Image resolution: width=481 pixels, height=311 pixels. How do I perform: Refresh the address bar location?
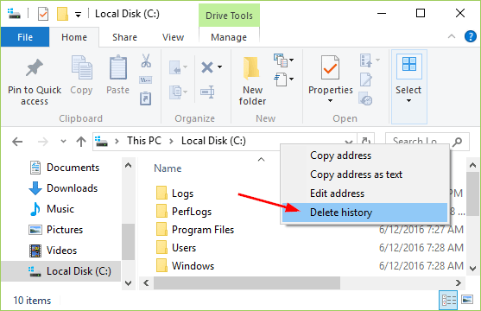point(365,141)
